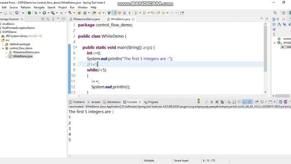This screenshot has height=164, width=291.
Task: Expand the IfStatementDemo.java tree node
Action: (6, 52)
